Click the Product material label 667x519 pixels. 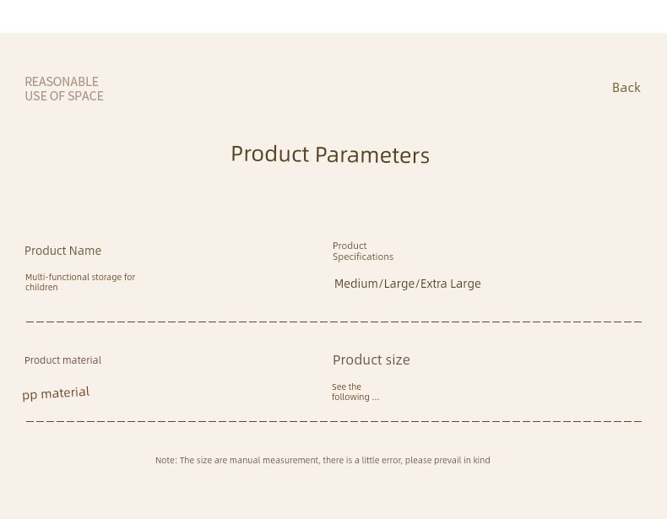pyautogui.click(x=63, y=360)
